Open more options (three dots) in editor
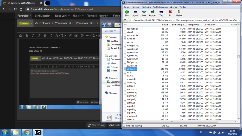Image resolution: width=242 pixels, height=136 pixels. [x=88, y=36]
